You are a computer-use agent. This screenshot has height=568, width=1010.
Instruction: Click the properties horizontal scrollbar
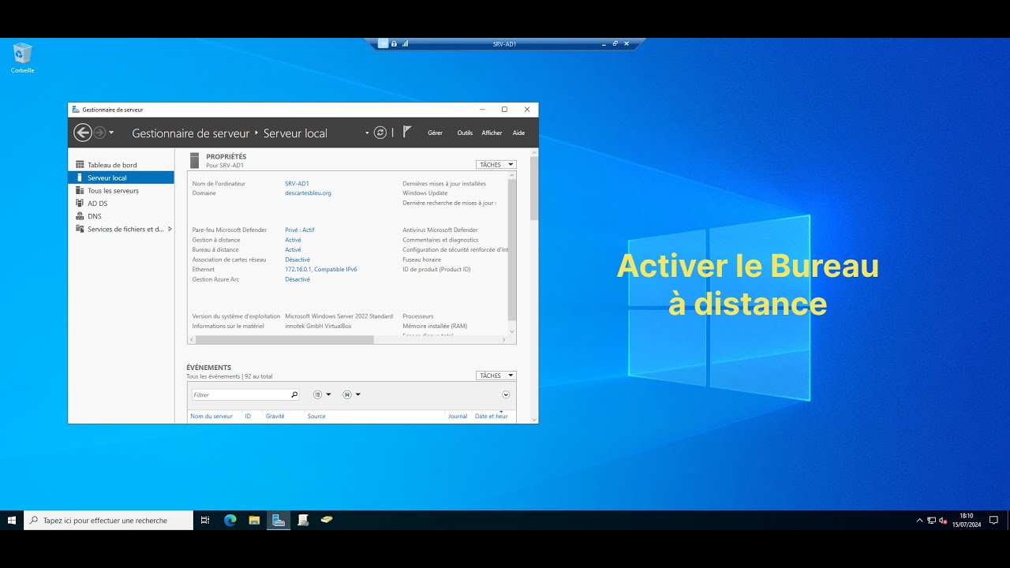[x=284, y=339]
